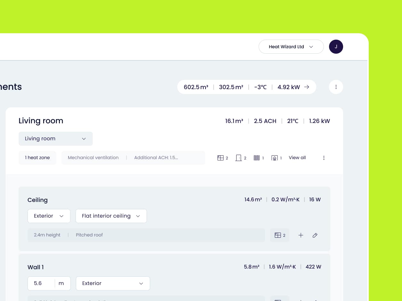
Task: Click the Living room heading
Action: pyautogui.click(x=41, y=121)
